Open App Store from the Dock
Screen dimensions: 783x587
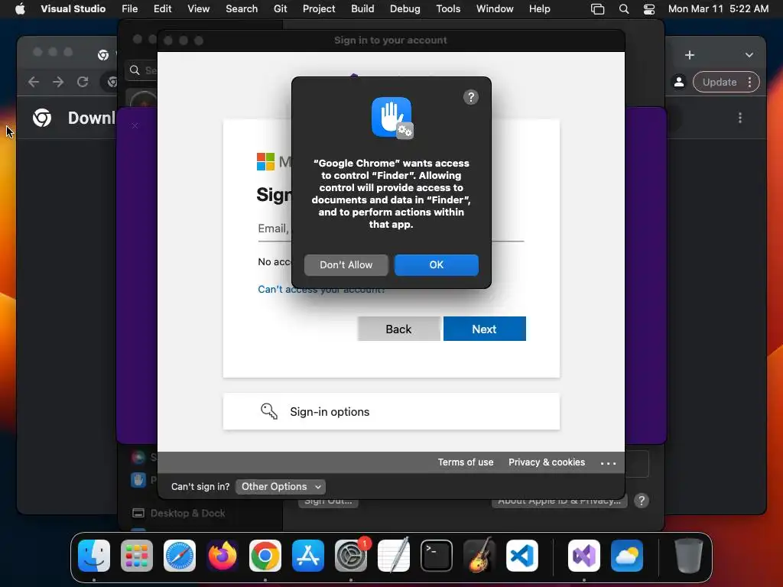point(308,556)
